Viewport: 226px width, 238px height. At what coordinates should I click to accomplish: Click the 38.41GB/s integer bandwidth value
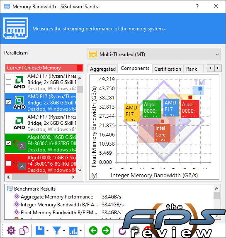click(113, 204)
